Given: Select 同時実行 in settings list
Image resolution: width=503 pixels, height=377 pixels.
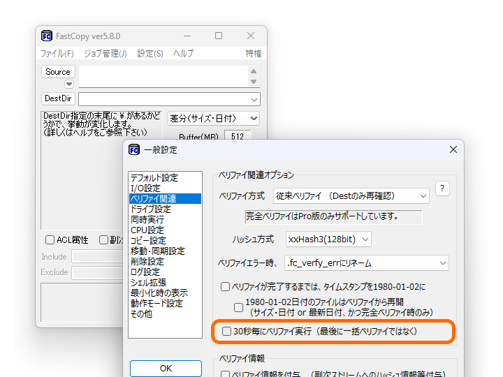Looking at the screenshot, I should pos(165,220).
